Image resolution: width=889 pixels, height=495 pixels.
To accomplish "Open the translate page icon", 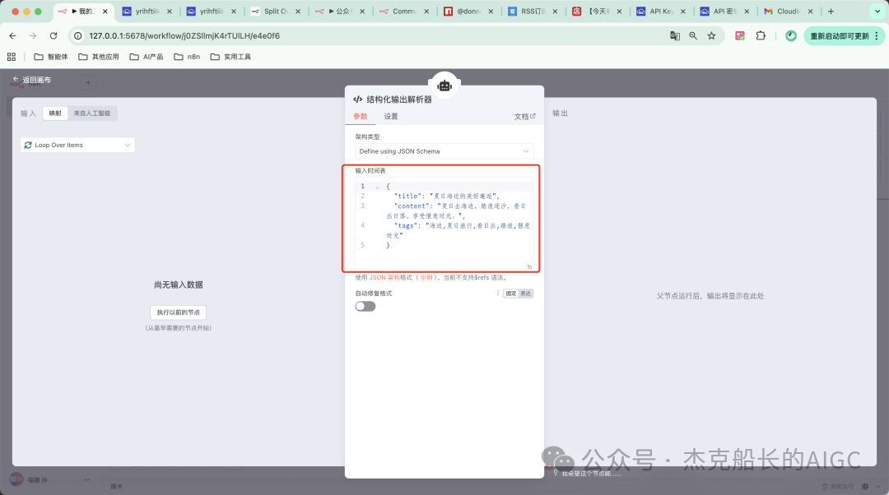I will [x=675, y=35].
